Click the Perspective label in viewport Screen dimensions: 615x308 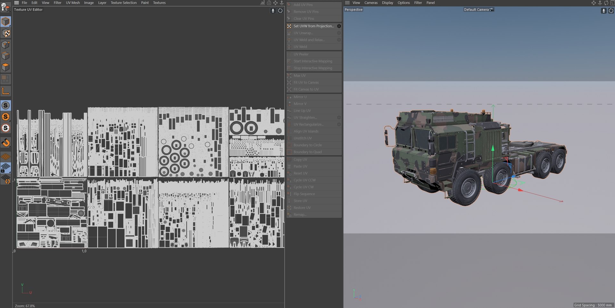354,10
